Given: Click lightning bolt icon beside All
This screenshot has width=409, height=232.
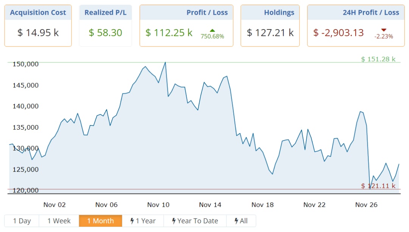Looking at the screenshot, I should point(236,221).
